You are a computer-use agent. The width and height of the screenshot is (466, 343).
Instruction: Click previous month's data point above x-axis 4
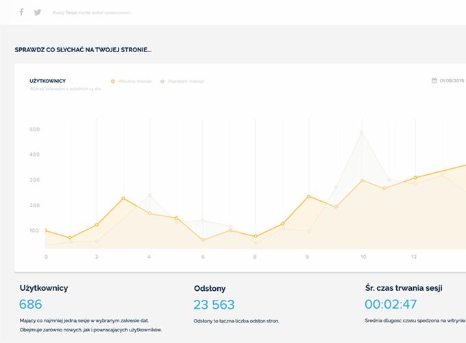coord(149,196)
